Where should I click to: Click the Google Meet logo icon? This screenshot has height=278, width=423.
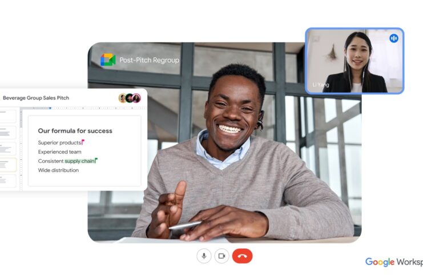pyautogui.click(x=108, y=59)
